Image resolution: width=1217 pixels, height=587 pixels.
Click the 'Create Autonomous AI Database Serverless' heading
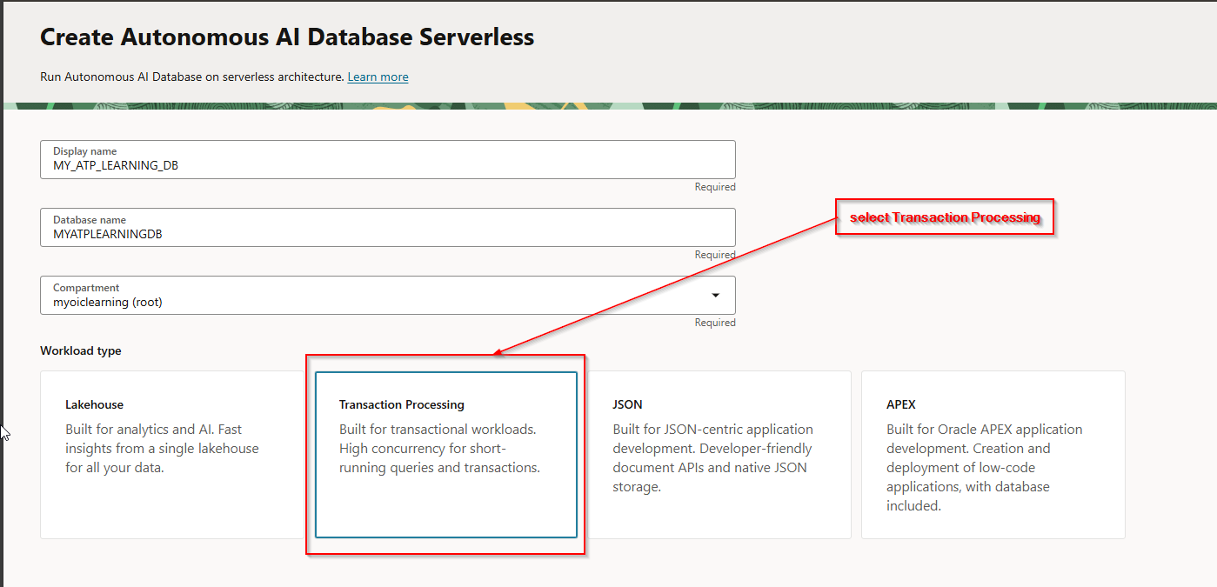(287, 37)
